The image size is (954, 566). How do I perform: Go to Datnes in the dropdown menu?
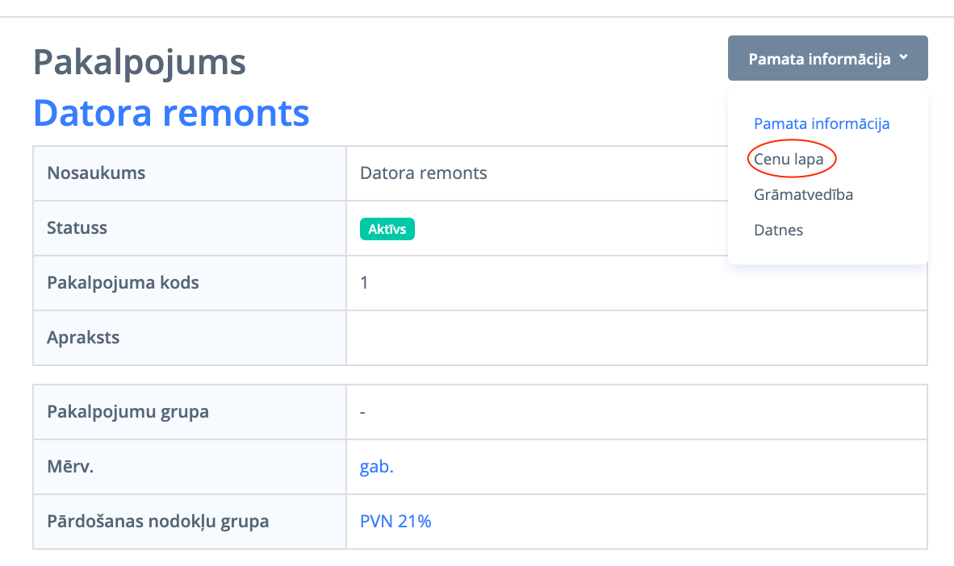[x=779, y=231]
